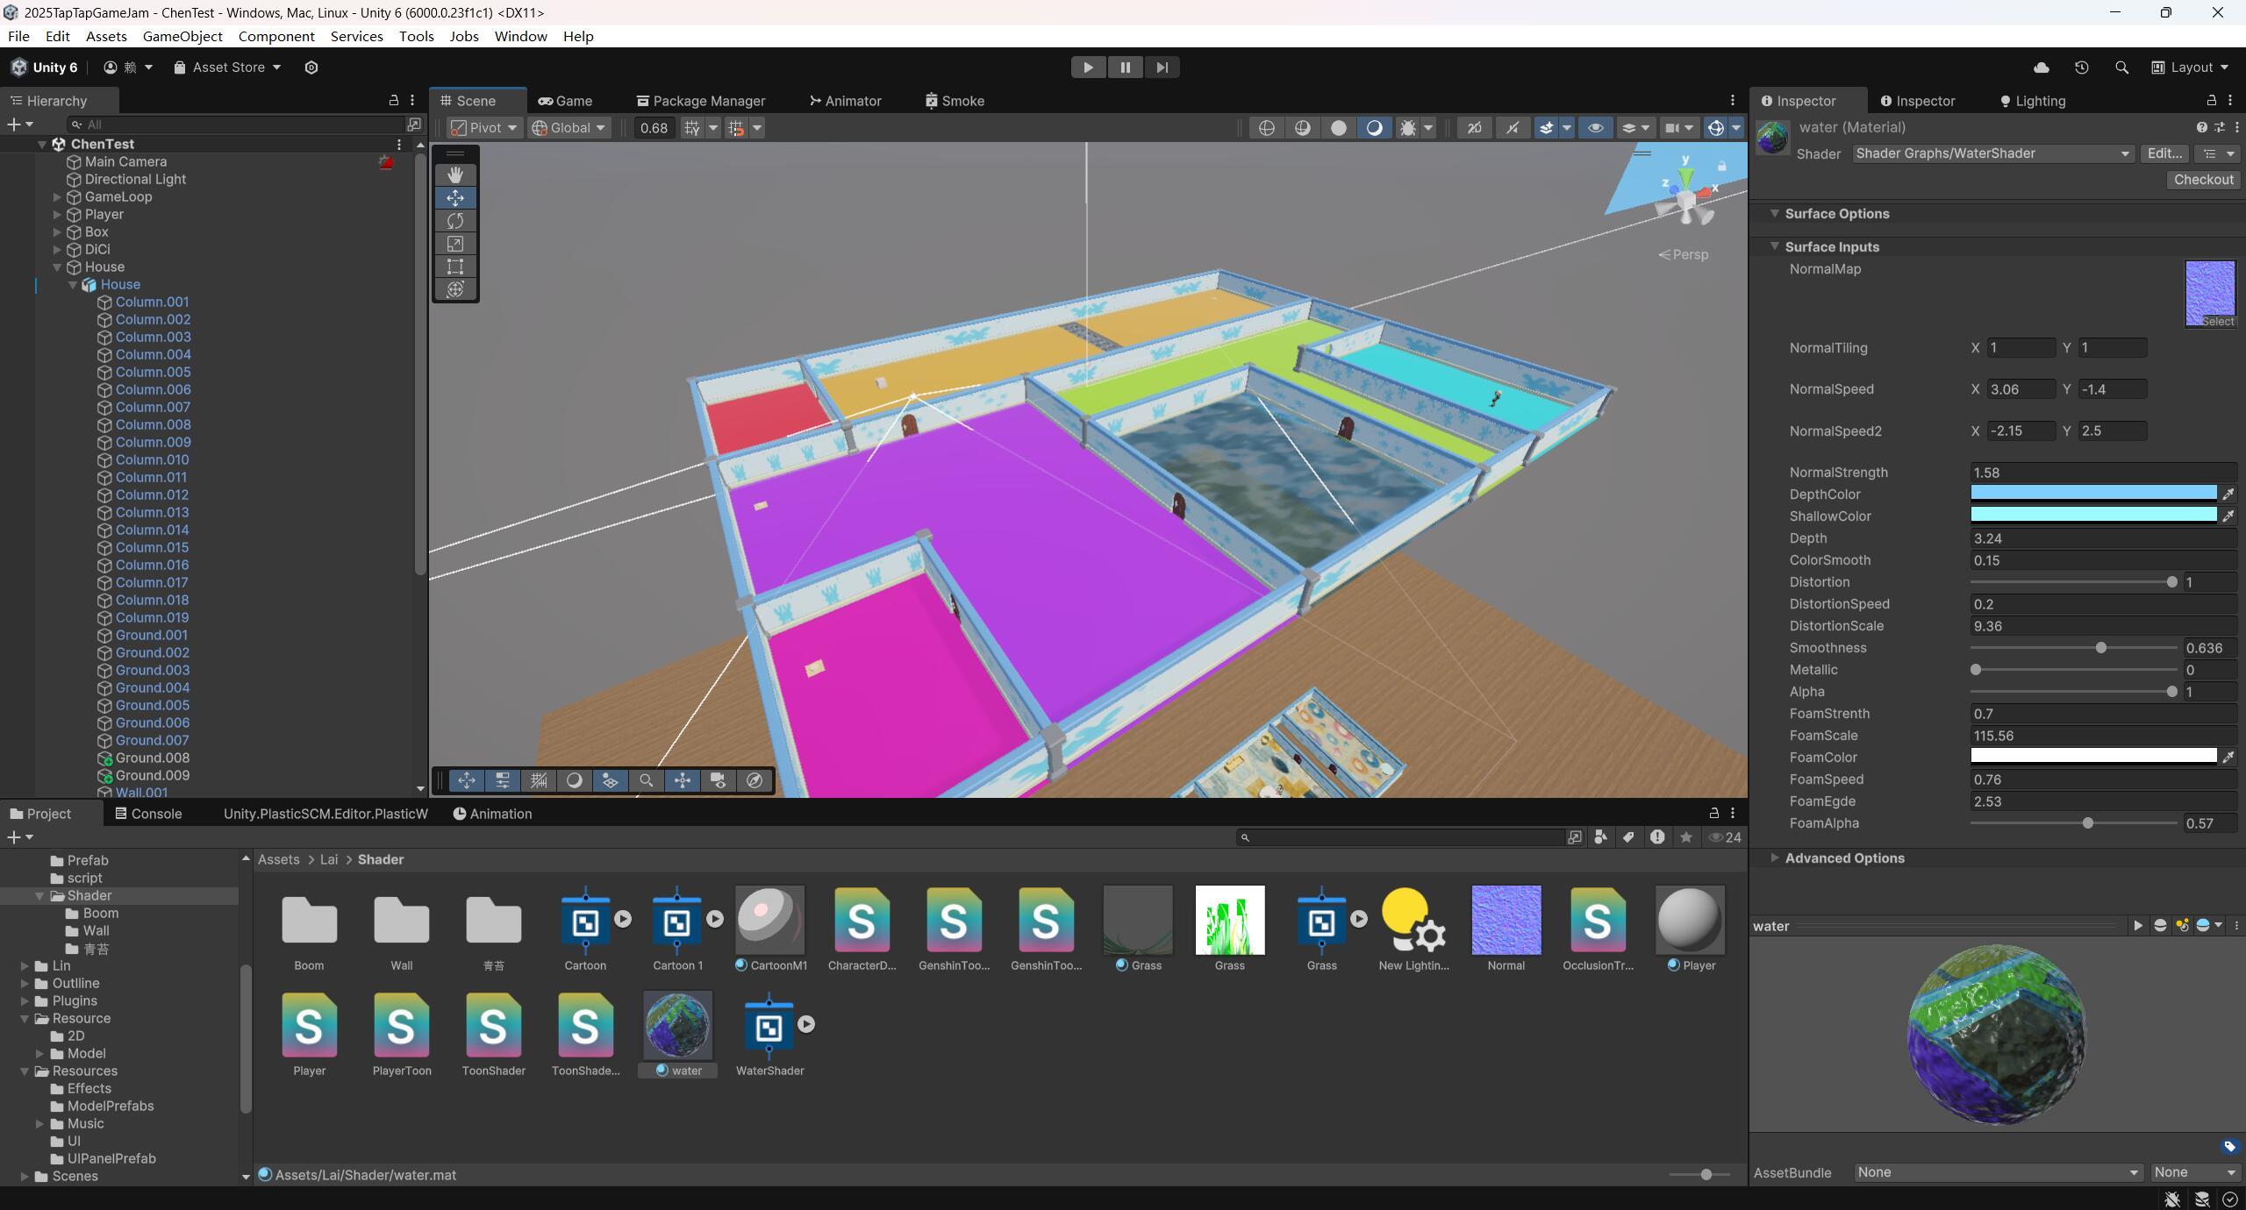Image resolution: width=2246 pixels, height=1210 pixels.
Task: Select the Rotate tool in scene toolbar
Action: (454, 221)
